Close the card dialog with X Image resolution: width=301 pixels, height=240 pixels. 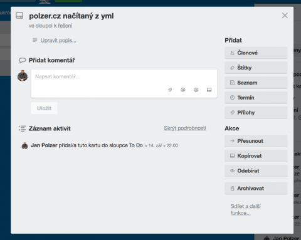coord(285,16)
